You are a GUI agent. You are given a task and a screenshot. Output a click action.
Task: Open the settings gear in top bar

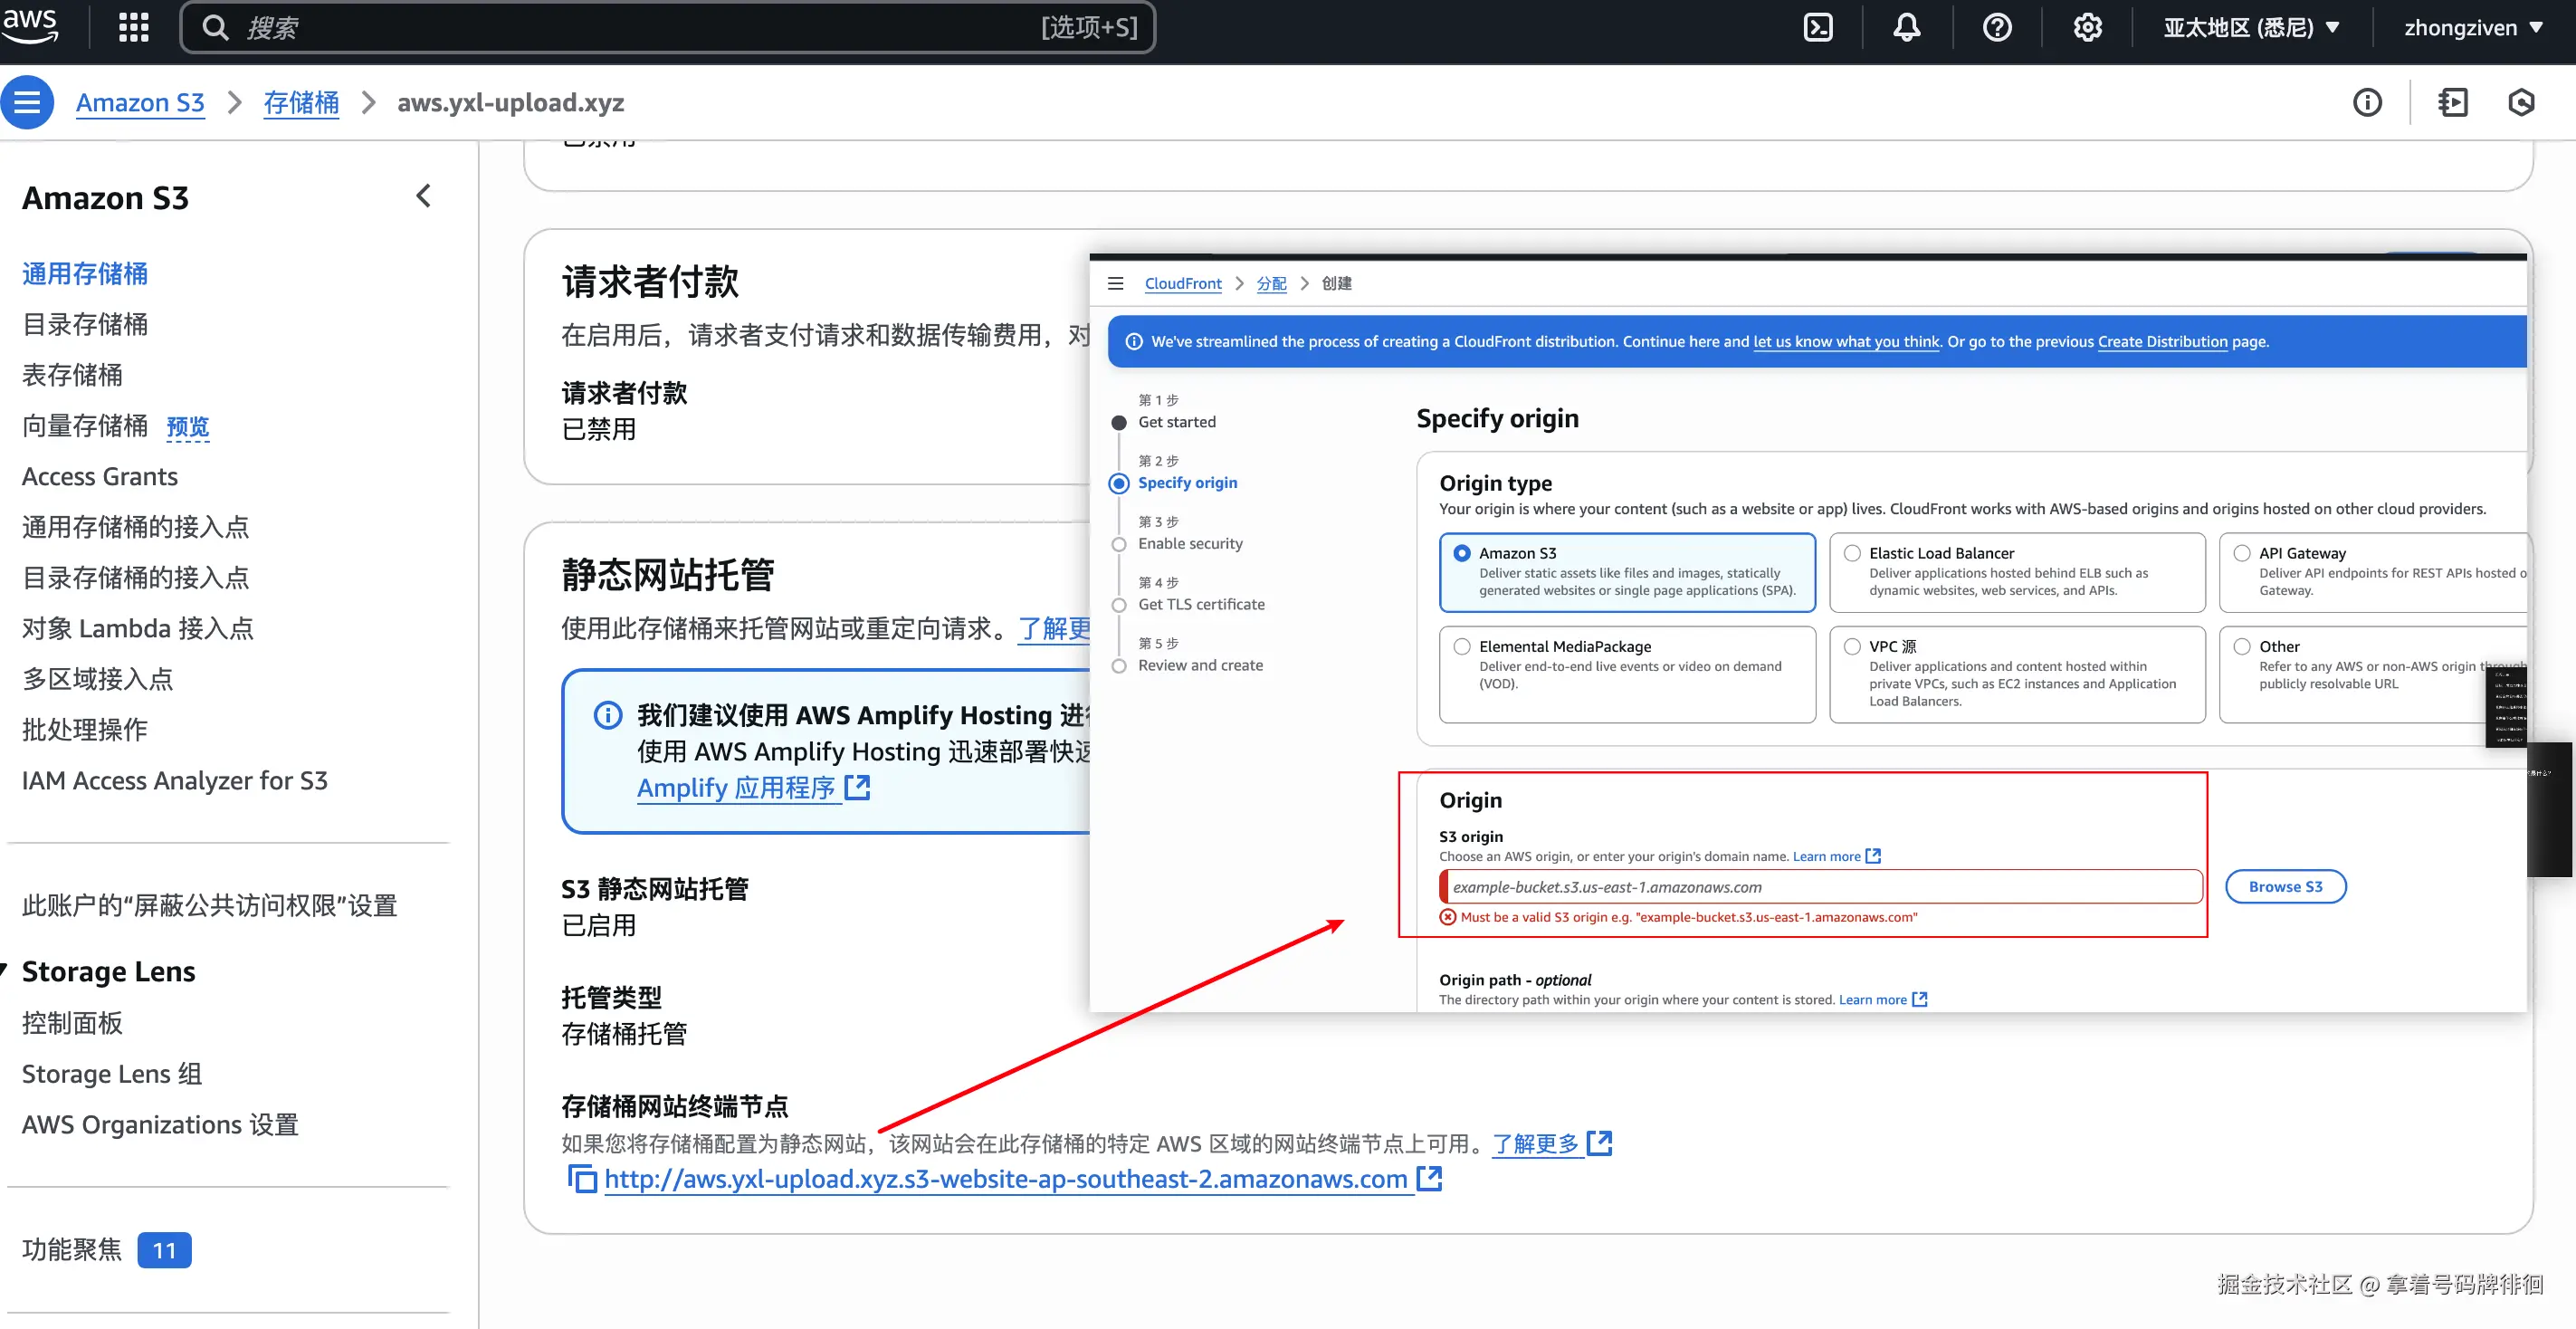click(2086, 27)
